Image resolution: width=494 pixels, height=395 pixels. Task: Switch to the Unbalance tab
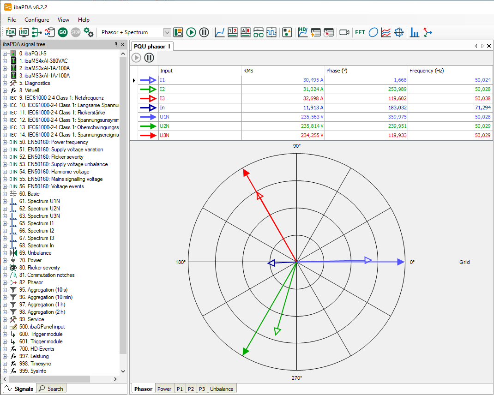222,389
